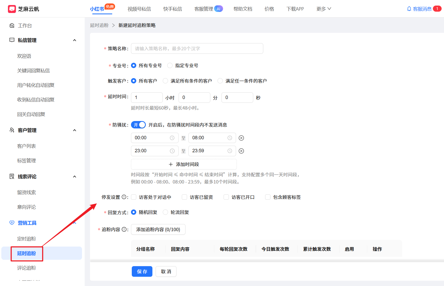Check the 包含顾客标签 checkbox
The image size is (444, 286).
pyautogui.click(x=268, y=197)
